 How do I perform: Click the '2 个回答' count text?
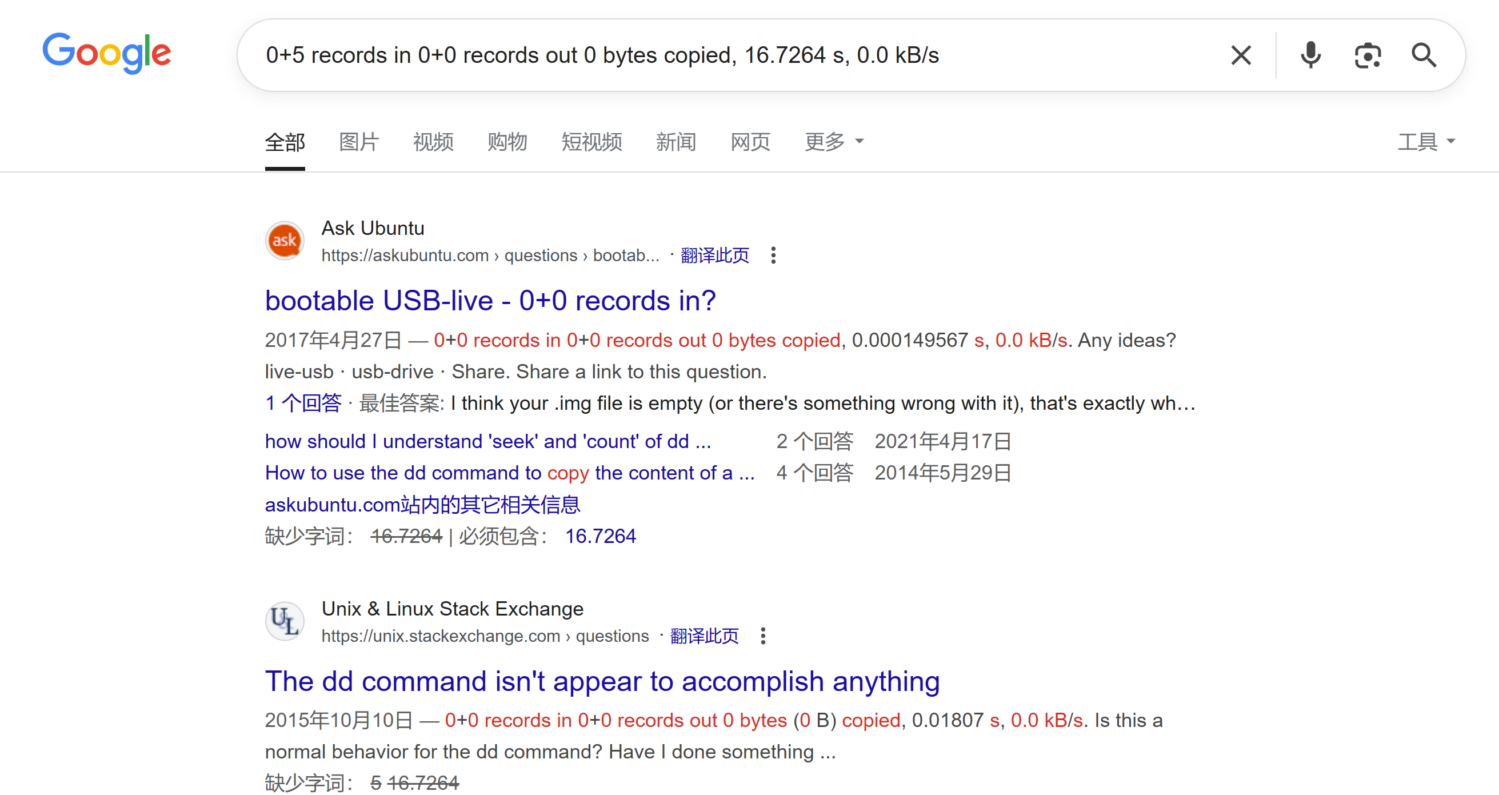pyautogui.click(x=814, y=441)
